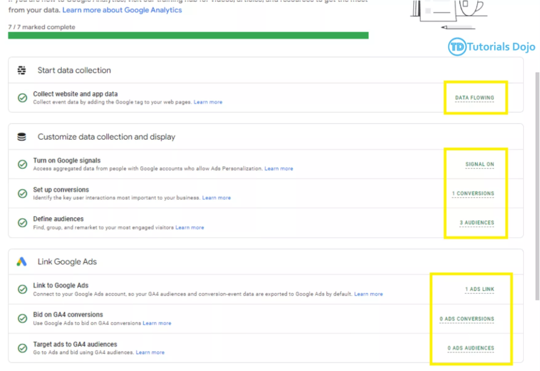
Task: Click Learn more under Set up conversions
Action: (216, 198)
